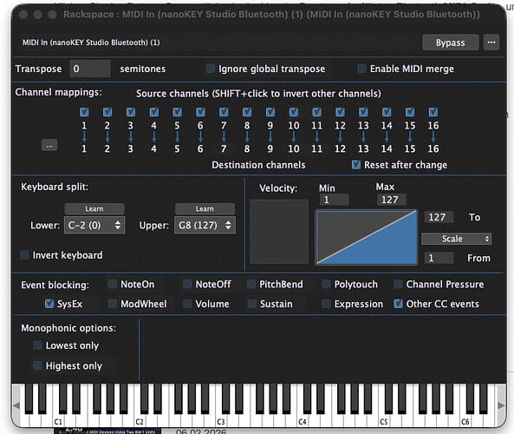Screen dimensions: 514x434
Task: Toggle Ignore global transpose checkbox
Action: tap(211, 69)
